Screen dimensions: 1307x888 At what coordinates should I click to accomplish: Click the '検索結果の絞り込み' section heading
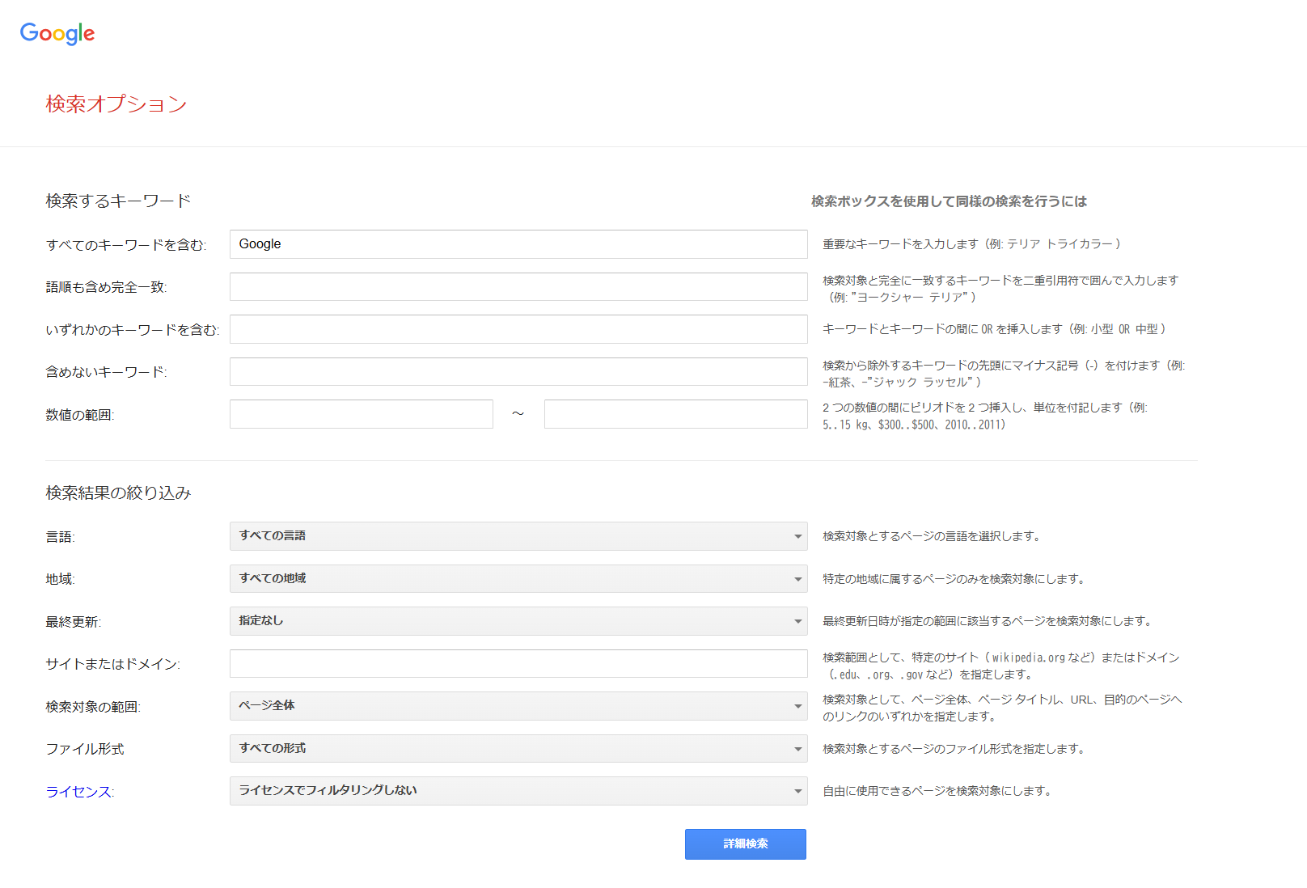(118, 493)
